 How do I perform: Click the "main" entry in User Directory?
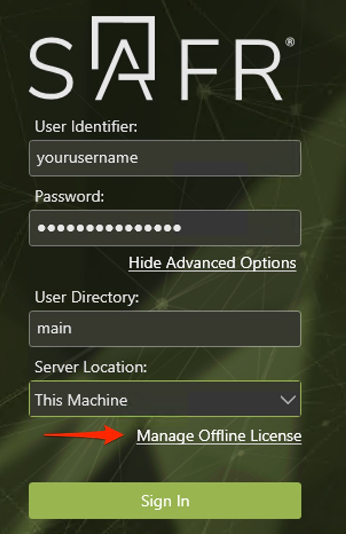coord(54,329)
